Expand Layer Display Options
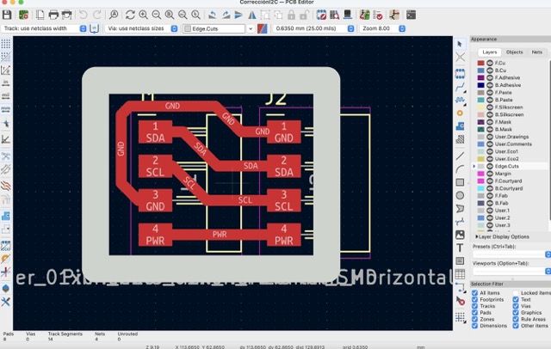The height and width of the screenshot is (349, 551). (x=502, y=236)
